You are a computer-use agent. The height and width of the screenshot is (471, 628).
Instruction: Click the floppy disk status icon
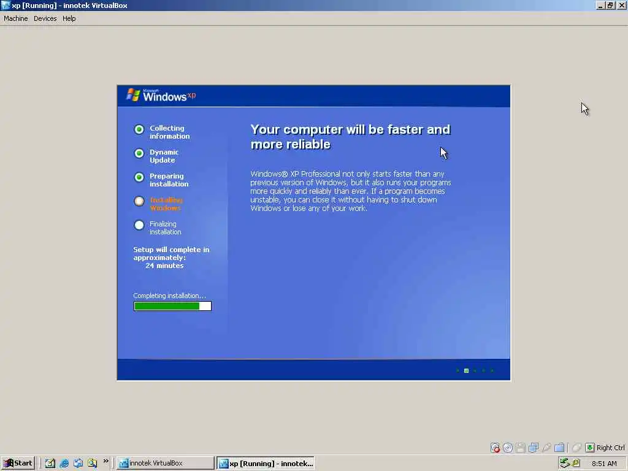click(x=521, y=448)
